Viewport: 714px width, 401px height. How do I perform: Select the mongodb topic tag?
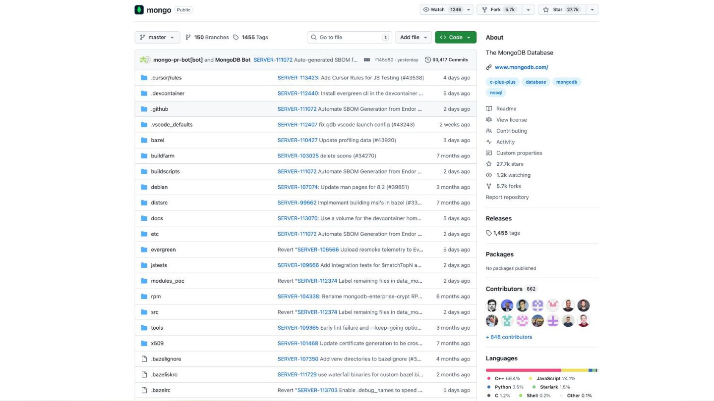coord(567,82)
